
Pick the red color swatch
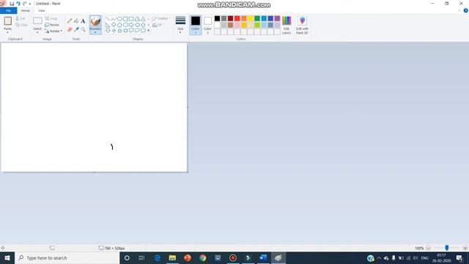[x=237, y=18]
